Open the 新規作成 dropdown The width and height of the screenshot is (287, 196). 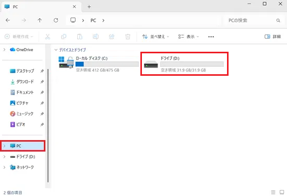19,37
